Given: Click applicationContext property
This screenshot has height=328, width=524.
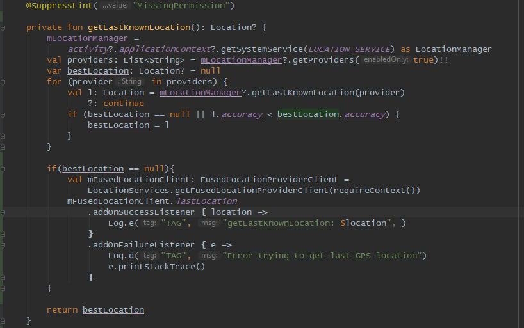Looking at the screenshot, I should [165, 49].
